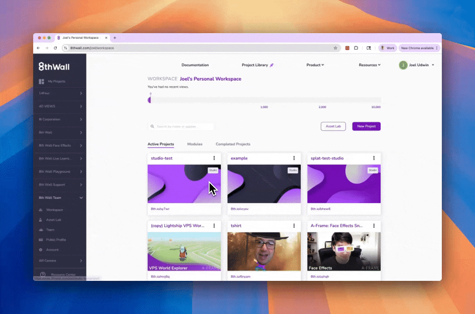The width and height of the screenshot is (475, 314).
Task: Click the Joel Udwin profile avatar
Action: coord(403,65)
